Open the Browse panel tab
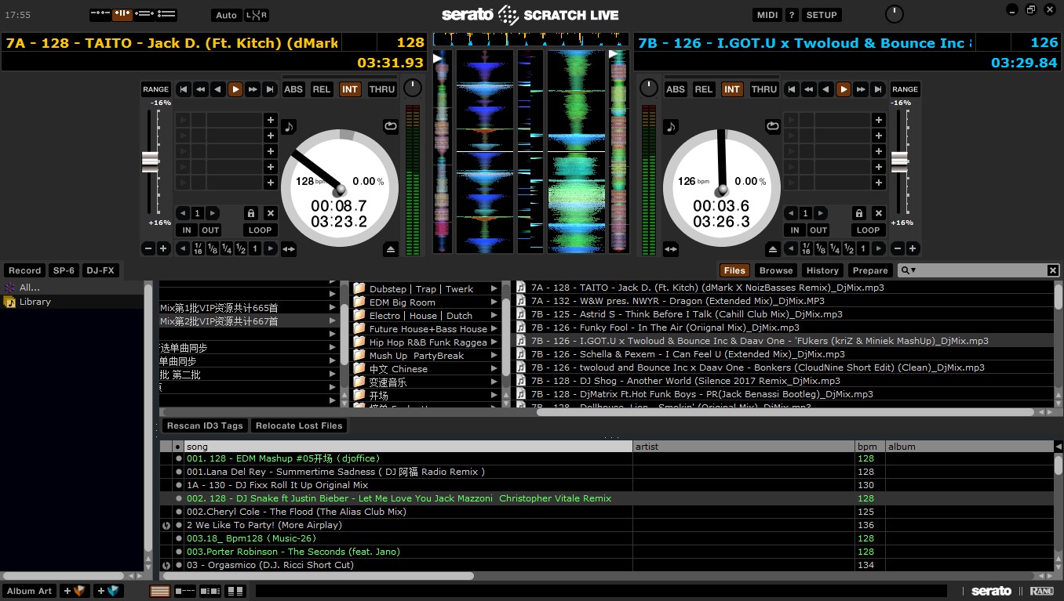 pos(776,270)
